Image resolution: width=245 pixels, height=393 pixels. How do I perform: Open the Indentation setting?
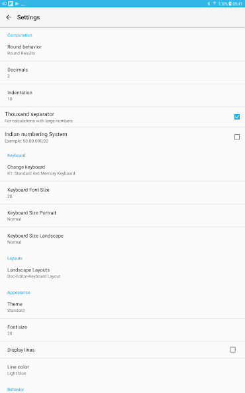(x=122, y=96)
